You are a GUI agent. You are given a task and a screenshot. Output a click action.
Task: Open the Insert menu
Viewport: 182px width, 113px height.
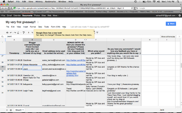point(25,27)
